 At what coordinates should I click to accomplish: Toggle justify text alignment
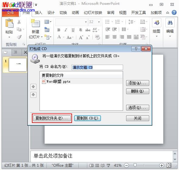(129, 37)
